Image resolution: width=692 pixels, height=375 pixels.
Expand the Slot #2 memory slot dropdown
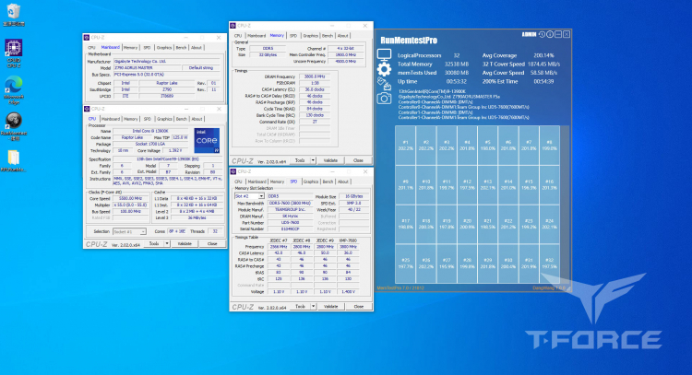(x=260, y=196)
